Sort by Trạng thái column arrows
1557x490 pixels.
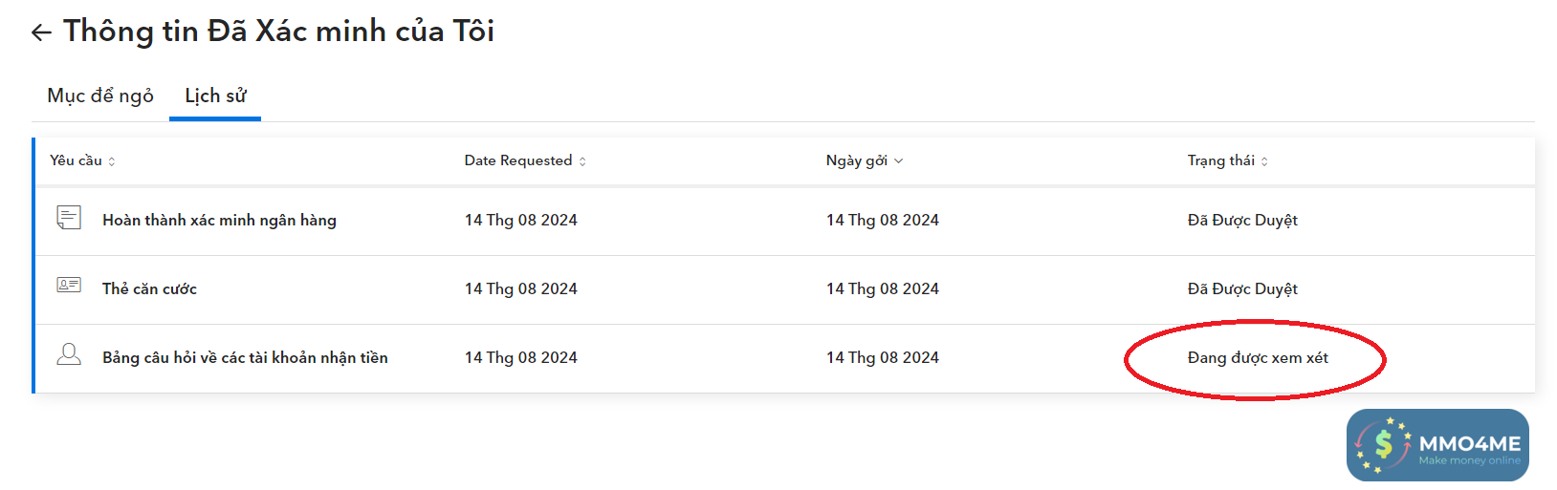(x=1264, y=161)
